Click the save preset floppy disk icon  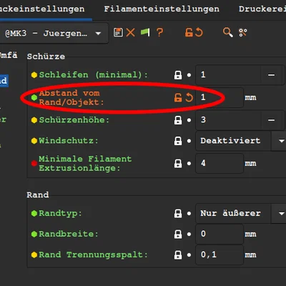coord(118,32)
